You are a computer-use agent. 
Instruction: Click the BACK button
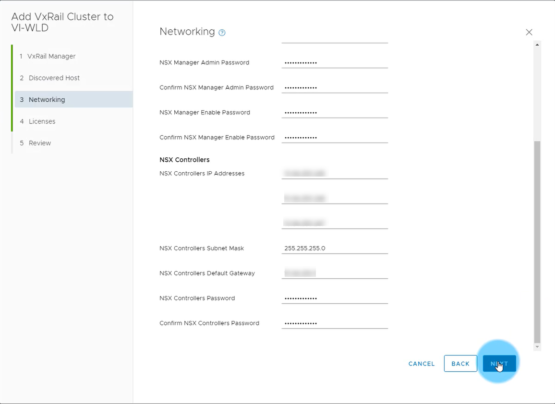(x=460, y=364)
